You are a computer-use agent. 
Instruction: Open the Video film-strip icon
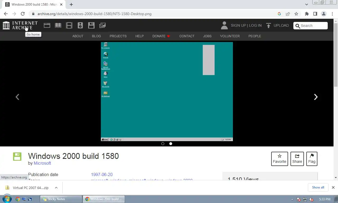(69, 25)
